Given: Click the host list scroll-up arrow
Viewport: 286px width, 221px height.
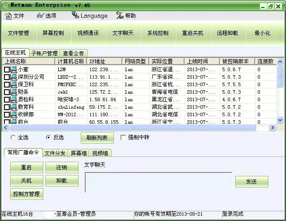Looking at the screenshot, I should pos(280,62).
